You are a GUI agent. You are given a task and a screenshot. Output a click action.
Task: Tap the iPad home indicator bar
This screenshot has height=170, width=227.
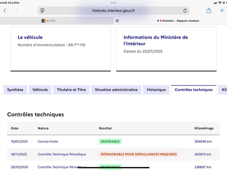click(x=113, y=168)
